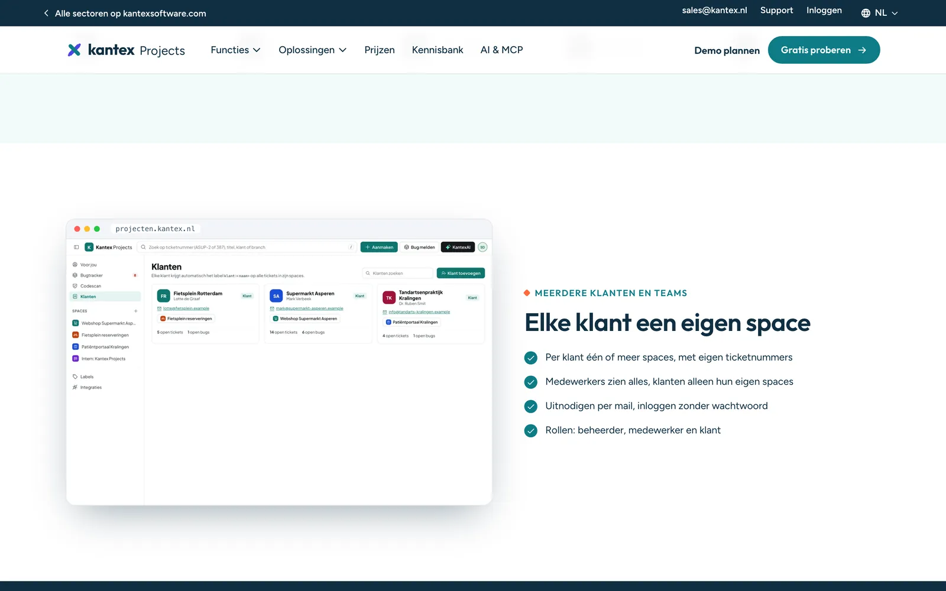Click the SA avatar of Supermarkt Asperen
This screenshot has width=946, height=591.
click(x=276, y=296)
